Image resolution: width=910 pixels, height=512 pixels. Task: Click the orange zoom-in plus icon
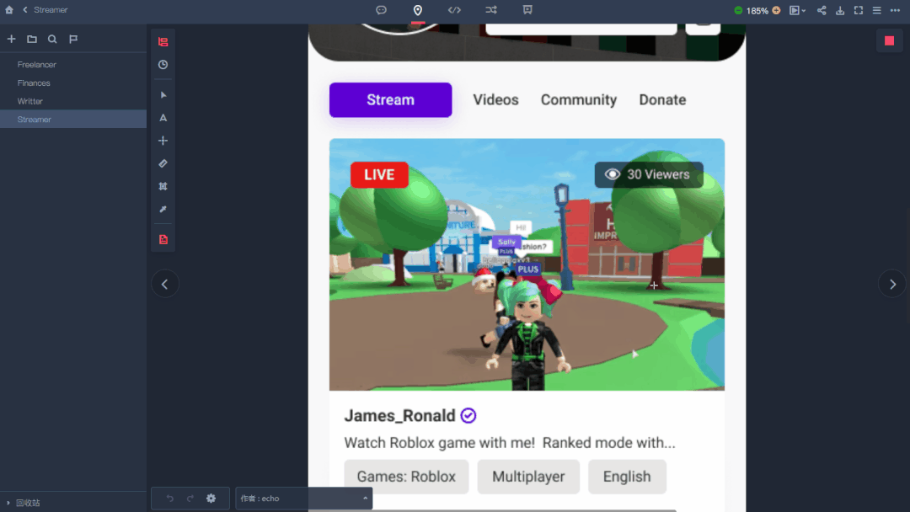coord(776,10)
